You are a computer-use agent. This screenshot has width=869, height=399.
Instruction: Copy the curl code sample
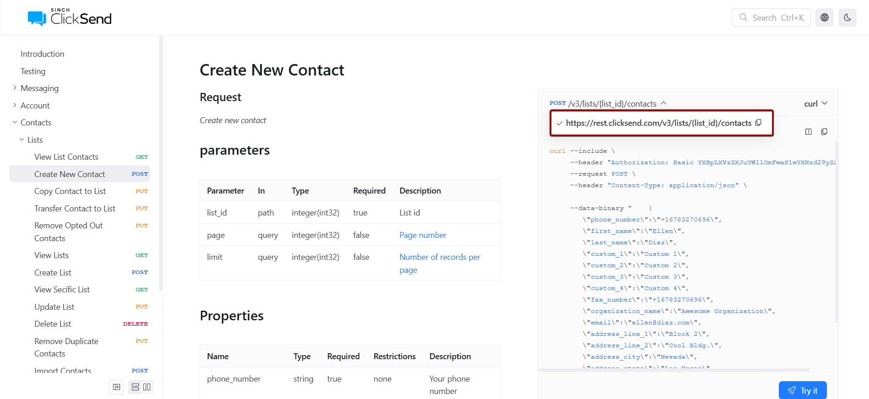[x=824, y=132]
